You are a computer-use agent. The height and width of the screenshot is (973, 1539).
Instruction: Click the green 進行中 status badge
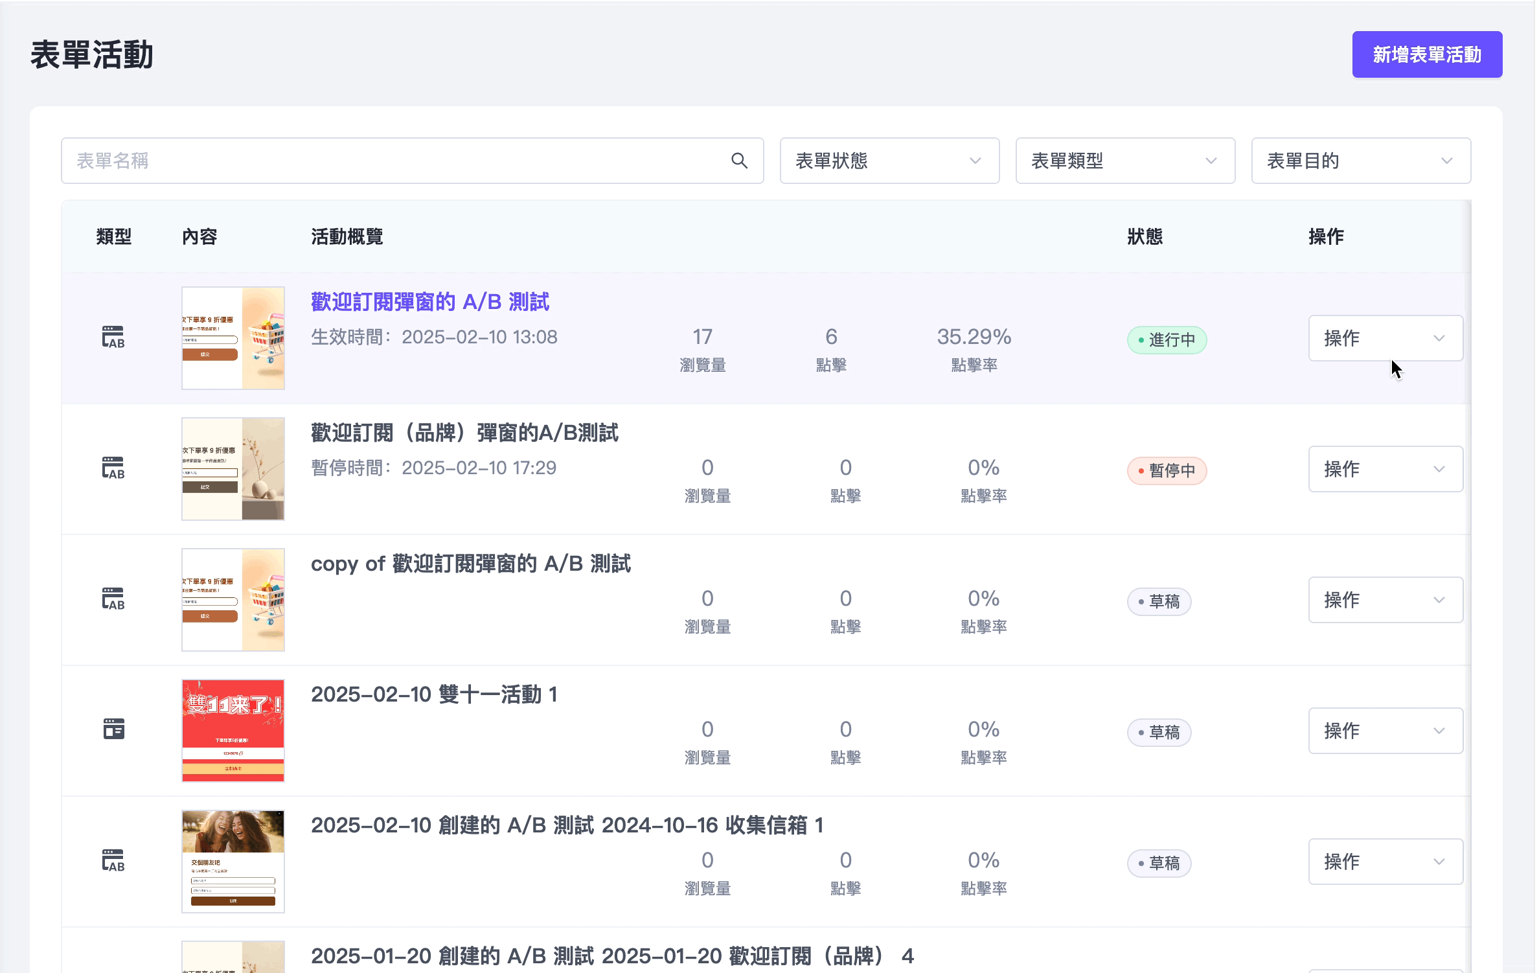tap(1166, 340)
